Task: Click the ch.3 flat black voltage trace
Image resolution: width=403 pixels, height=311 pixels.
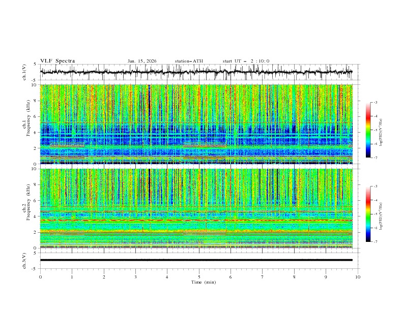Action: [196, 260]
